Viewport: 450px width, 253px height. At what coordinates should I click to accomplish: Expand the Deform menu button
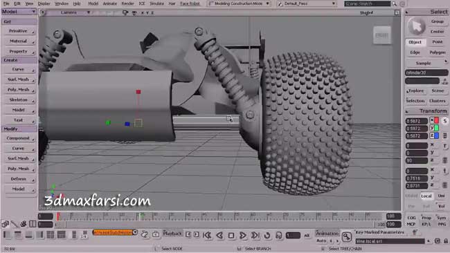[19, 179]
